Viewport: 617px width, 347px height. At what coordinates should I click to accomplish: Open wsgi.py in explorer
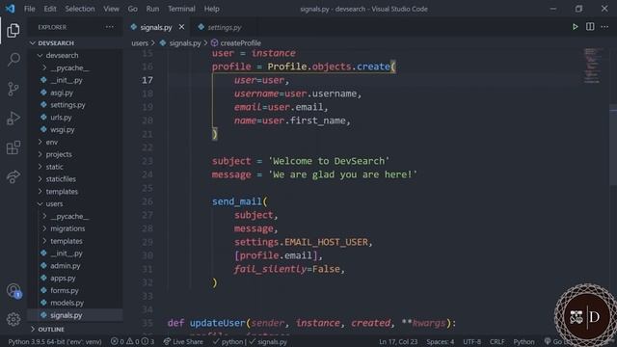point(75,129)
